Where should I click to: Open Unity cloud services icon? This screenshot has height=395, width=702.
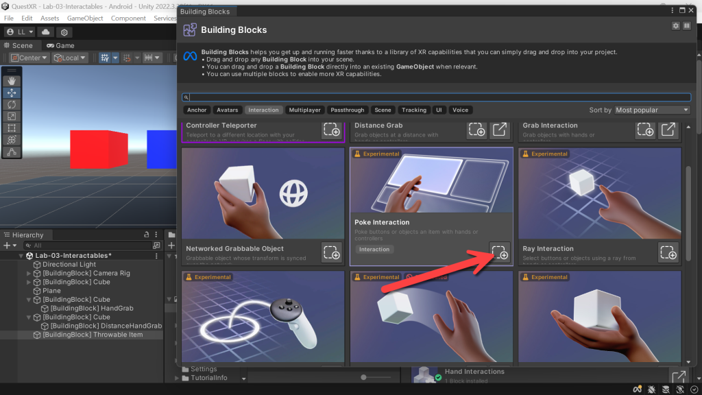pyautogui.click(x=46, y=32)
